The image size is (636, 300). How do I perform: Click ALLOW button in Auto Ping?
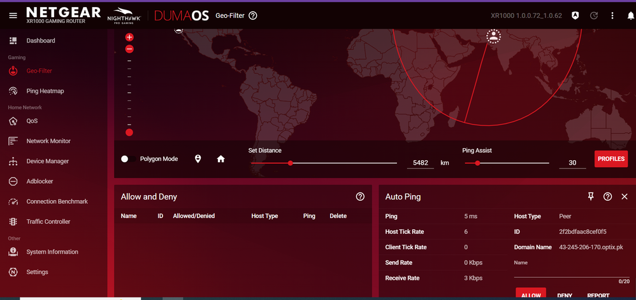coord(531,294)
